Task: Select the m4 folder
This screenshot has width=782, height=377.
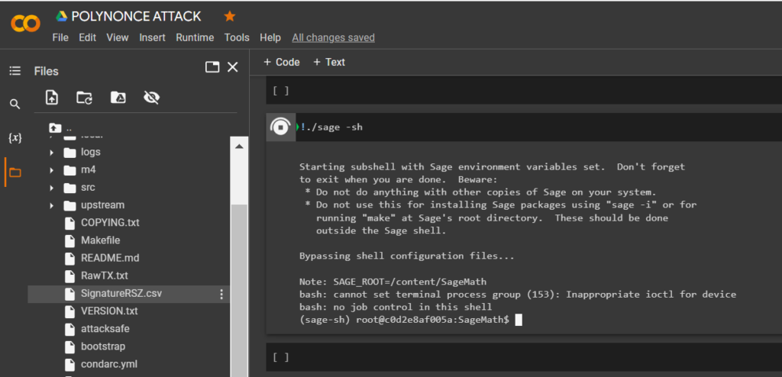Action: coord(89,170)
